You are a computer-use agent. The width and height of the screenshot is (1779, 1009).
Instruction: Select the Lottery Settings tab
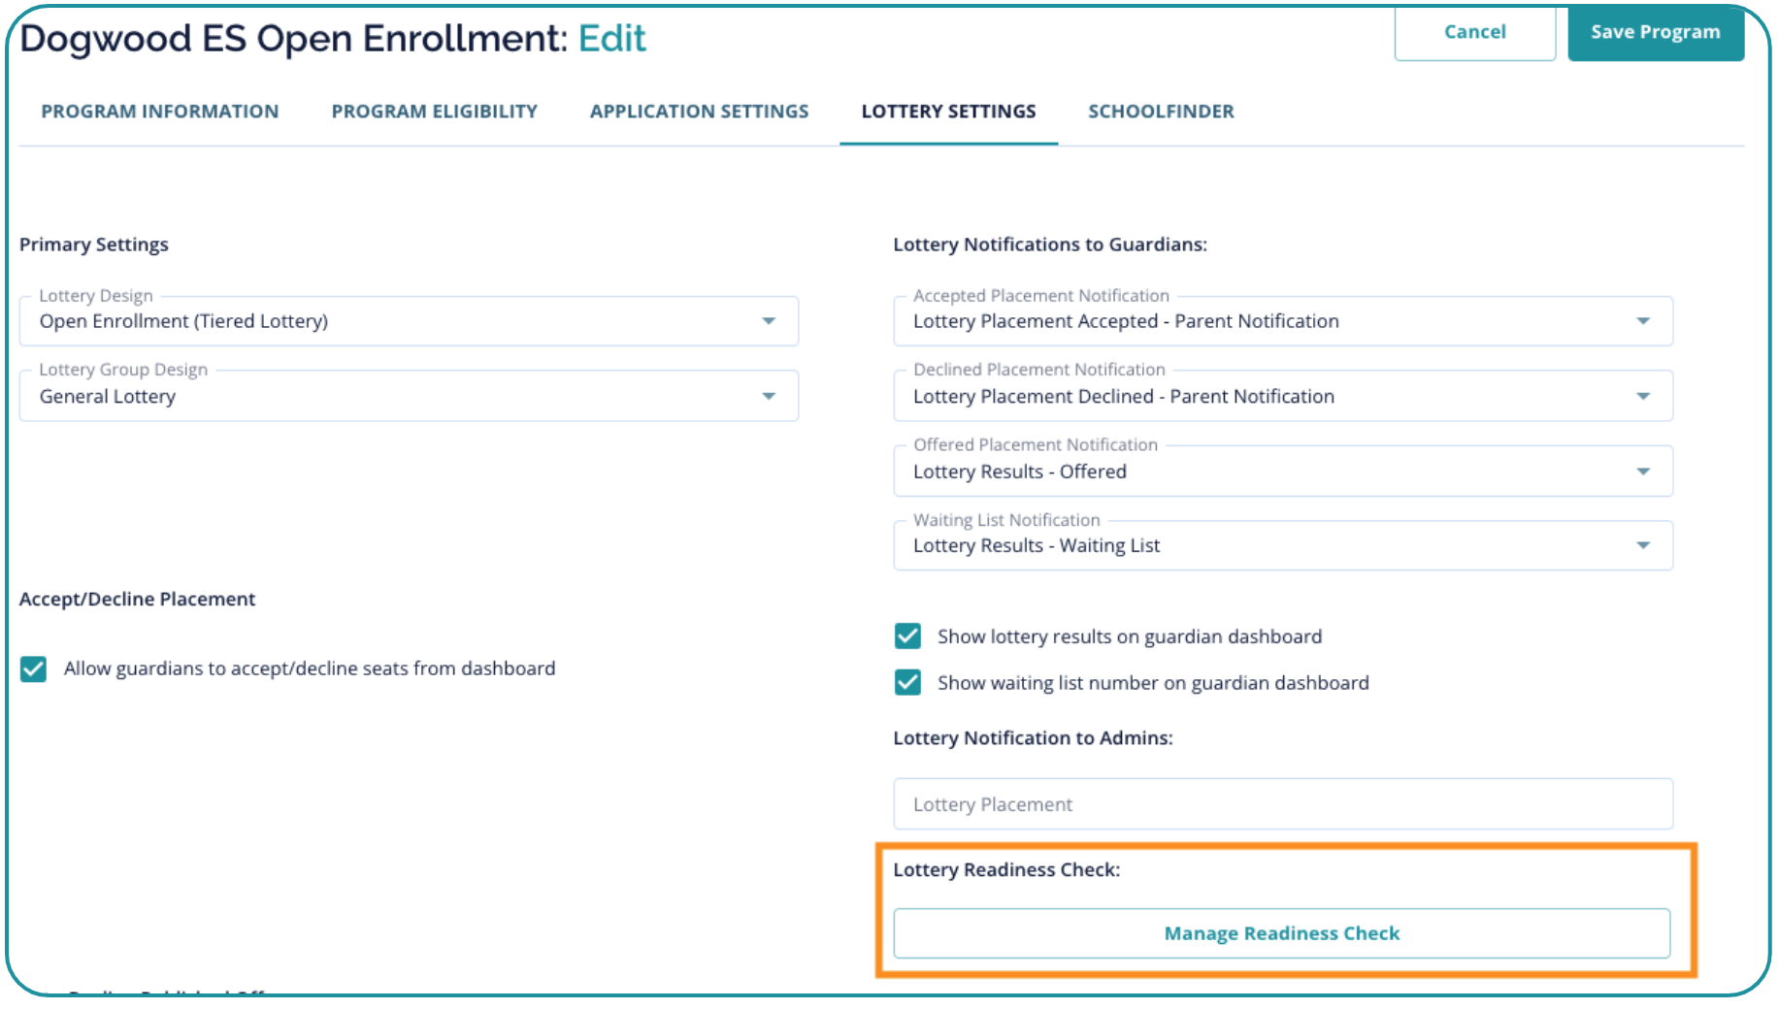(x=948, y=112)
